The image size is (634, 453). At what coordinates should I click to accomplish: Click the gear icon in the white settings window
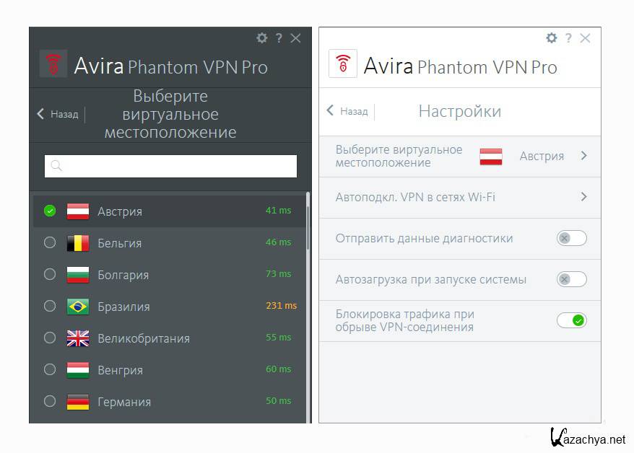click(552, 38)
